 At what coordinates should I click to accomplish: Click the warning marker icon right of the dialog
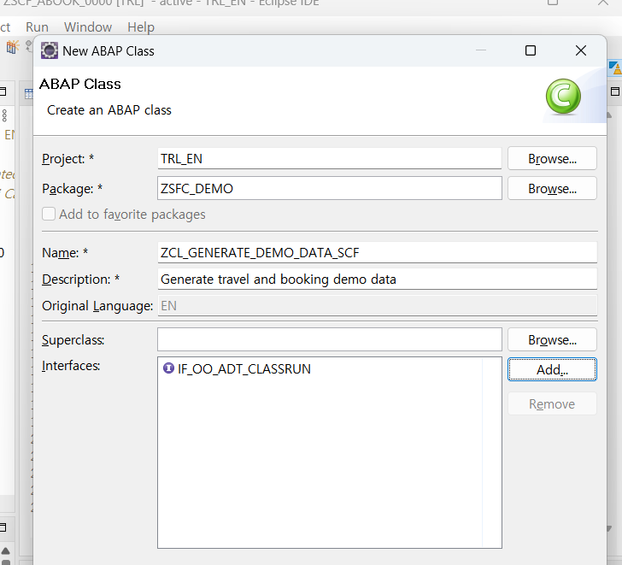[615, 68]
